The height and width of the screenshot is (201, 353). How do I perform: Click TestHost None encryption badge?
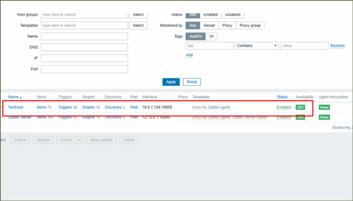[324, 107]
